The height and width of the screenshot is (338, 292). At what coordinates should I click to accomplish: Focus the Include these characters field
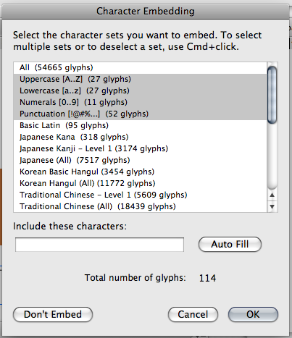[99, 245]
